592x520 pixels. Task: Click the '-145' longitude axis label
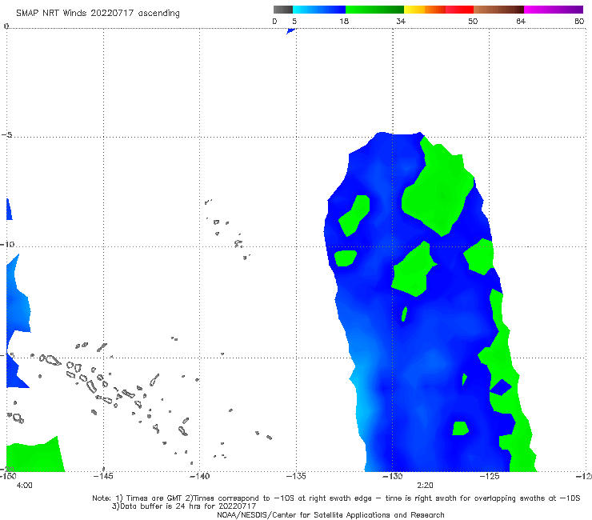[103, 476]
